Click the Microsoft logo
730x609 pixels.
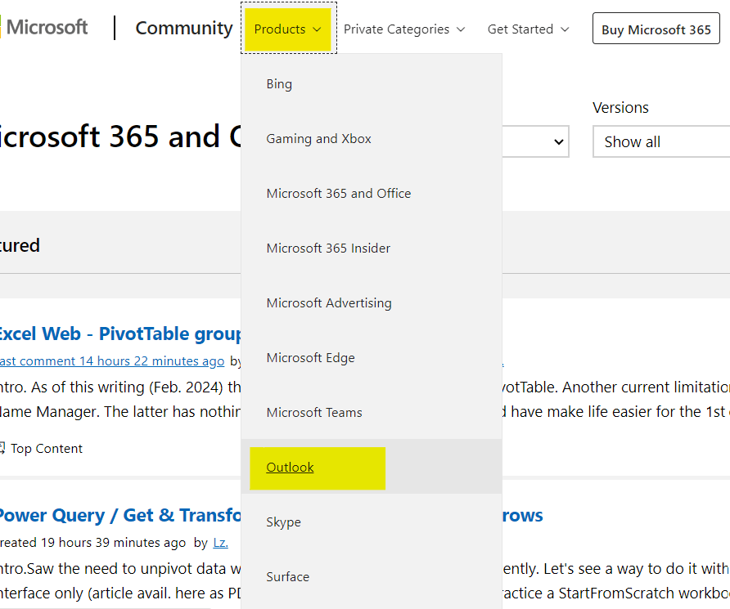pos(44,27)
